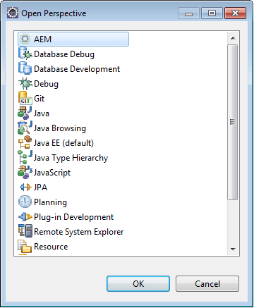254x308 pixels.
Task: Click the Java Browsing magnifier icon
Action: (25, 128)
